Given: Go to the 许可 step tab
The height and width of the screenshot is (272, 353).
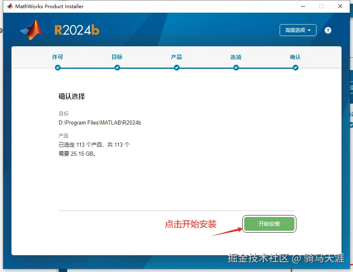Looking at the screenshot, I should click(x=58, y=57).
